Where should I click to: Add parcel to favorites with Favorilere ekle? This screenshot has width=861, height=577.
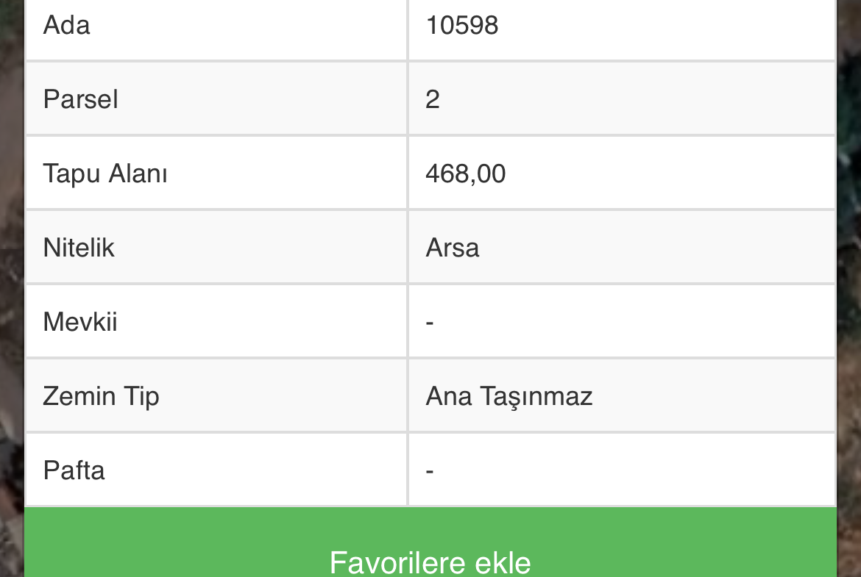coord(431,548)
